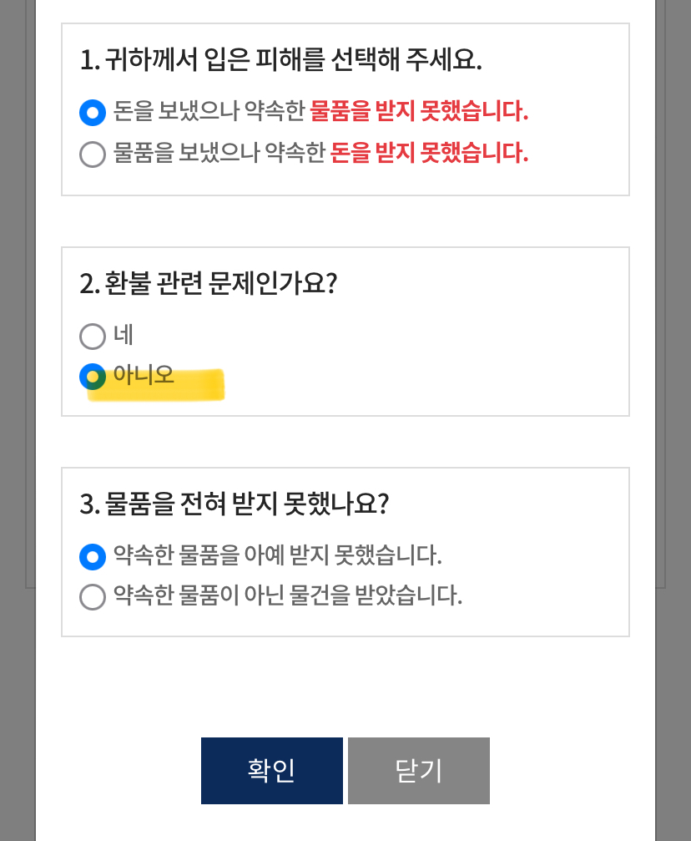Select radio circle for '약속한 물품을 아예 받지 못했습니다'
The width and height of the screenshot is (691, 841).
[x=92, y=555]
